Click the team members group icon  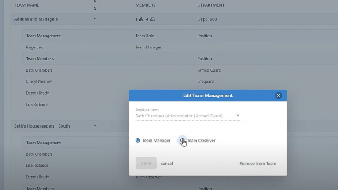pyautogui.click(x=153, y=19)
